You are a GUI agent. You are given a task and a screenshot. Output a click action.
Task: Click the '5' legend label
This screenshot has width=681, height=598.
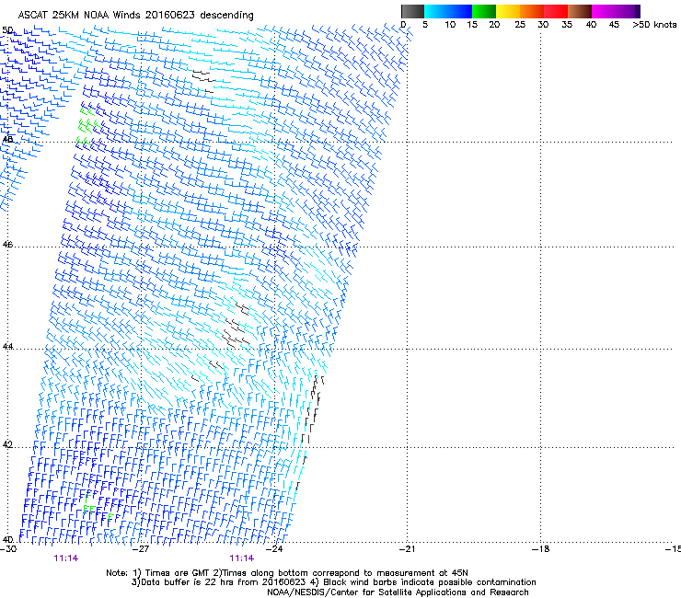[425, 25]
